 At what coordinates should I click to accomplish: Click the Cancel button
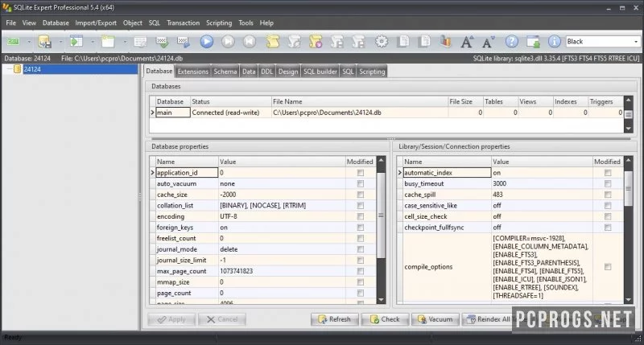pyautogui.click(x=222, y=319)
